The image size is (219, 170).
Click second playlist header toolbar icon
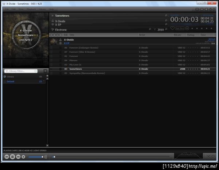click(x=54, y=35)
